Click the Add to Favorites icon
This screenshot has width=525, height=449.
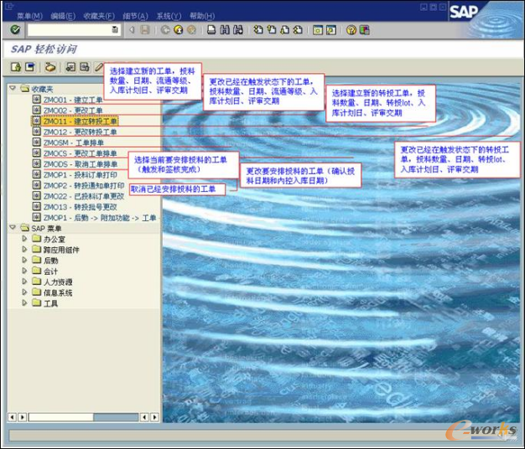pos(70,67)
